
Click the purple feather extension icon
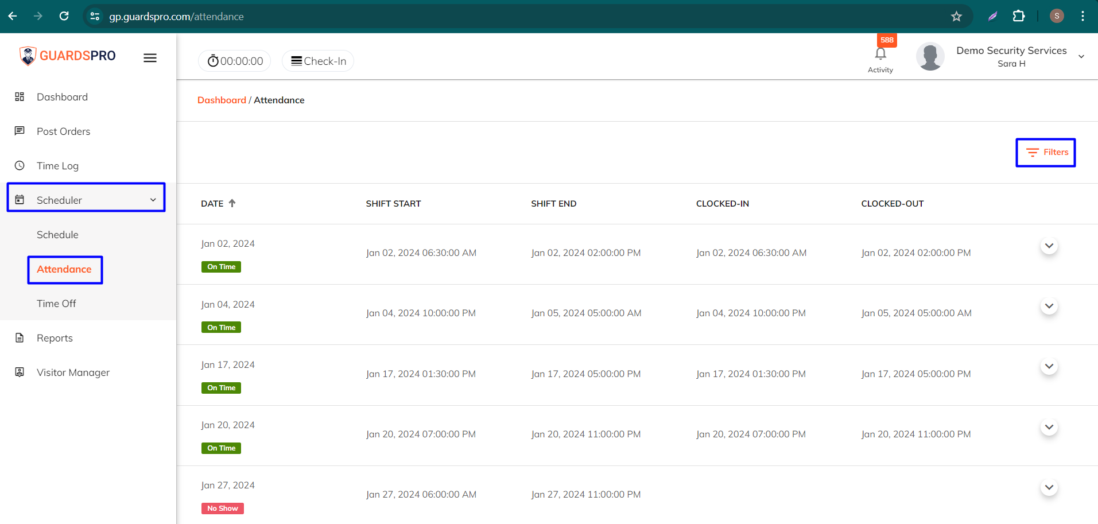pos(992,16)
